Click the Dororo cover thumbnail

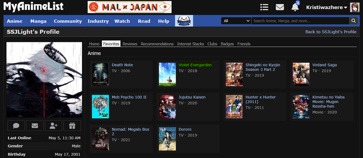167,139
